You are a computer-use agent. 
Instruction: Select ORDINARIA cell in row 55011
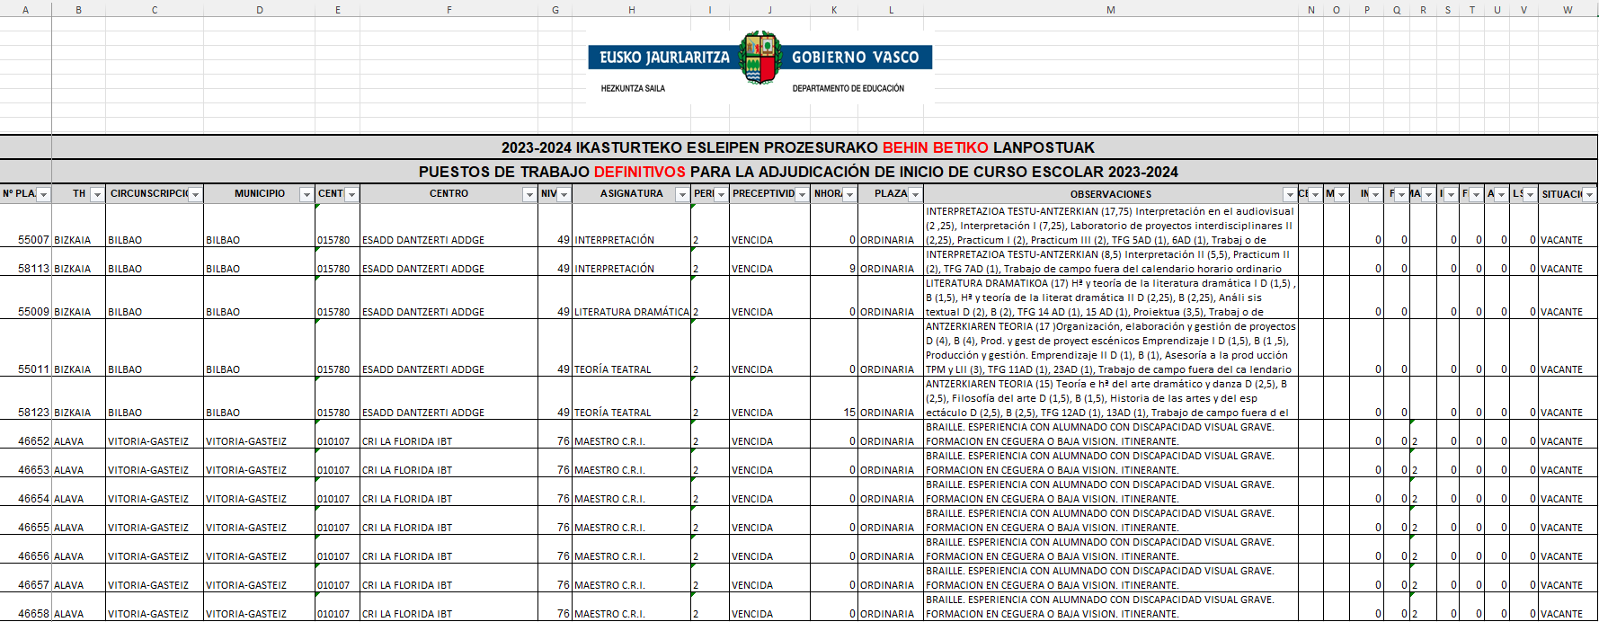pos(891,348)
